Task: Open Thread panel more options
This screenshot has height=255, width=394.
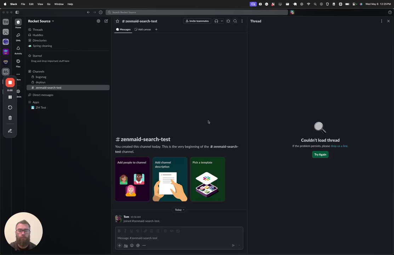Action: click(382, 21)
